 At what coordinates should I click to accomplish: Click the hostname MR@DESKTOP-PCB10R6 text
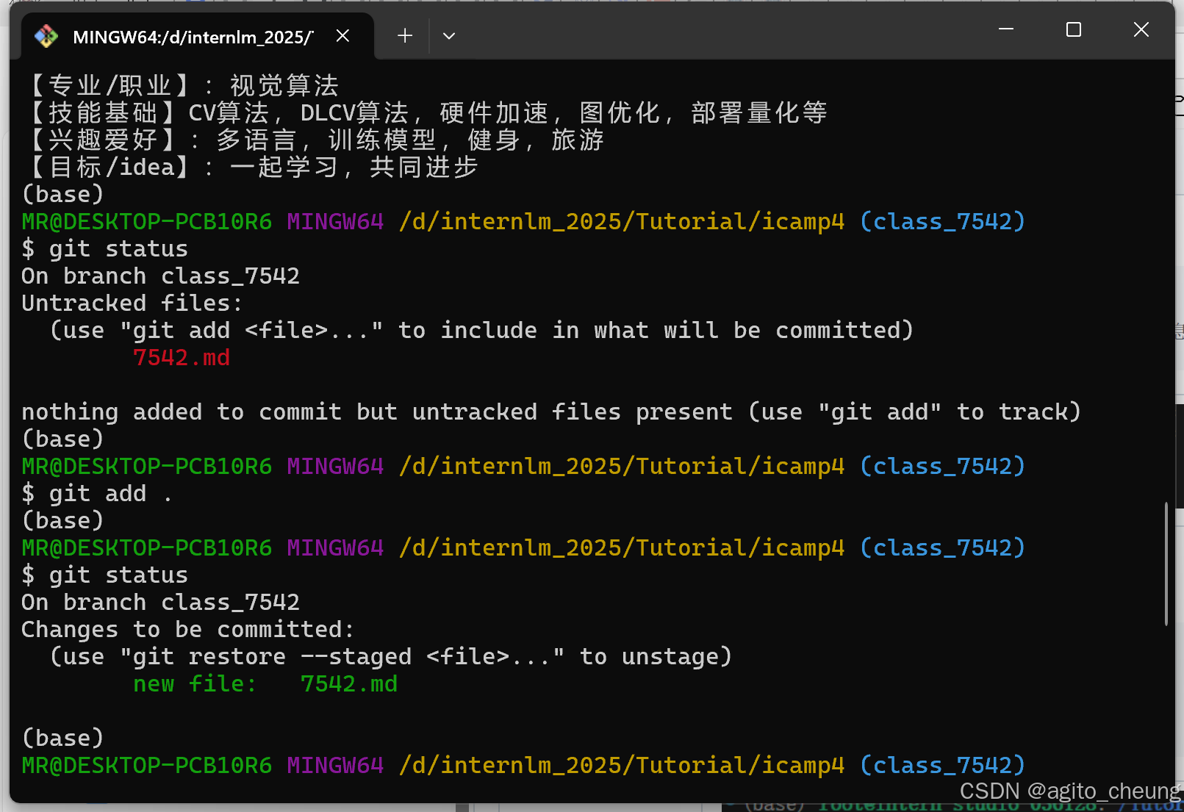[x=146, y=221]
